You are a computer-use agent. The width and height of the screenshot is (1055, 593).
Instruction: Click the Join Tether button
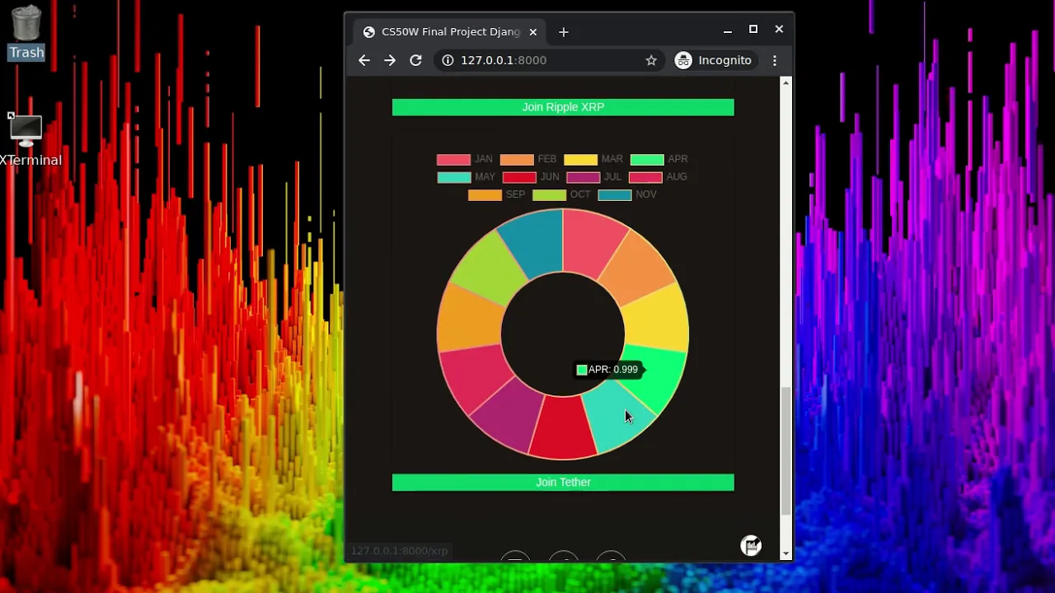563,483
